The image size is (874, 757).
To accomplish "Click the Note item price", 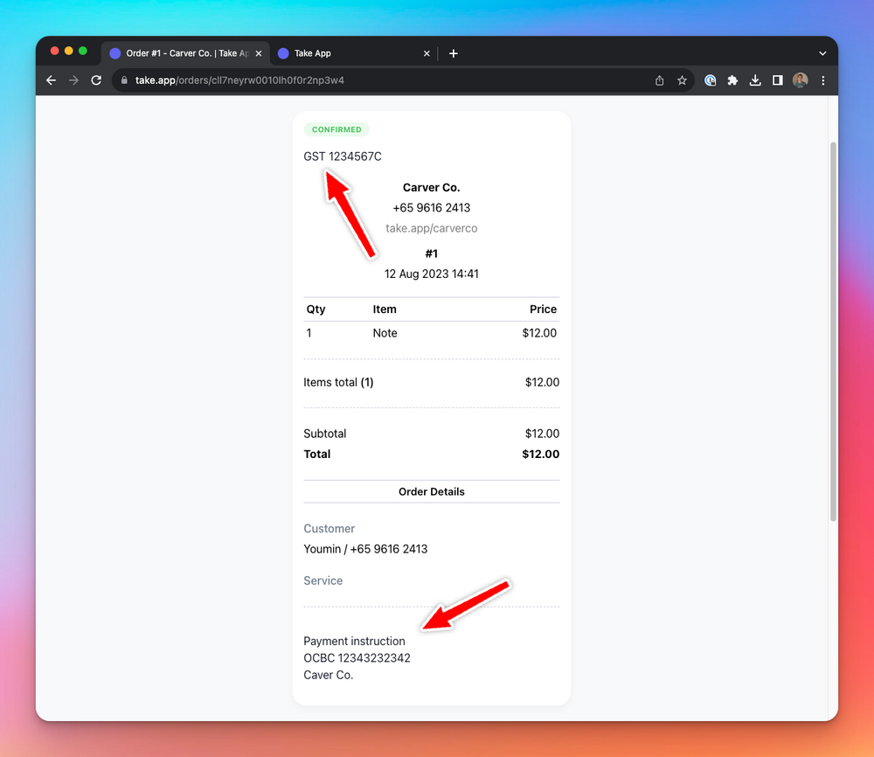I will pos(539,333).
